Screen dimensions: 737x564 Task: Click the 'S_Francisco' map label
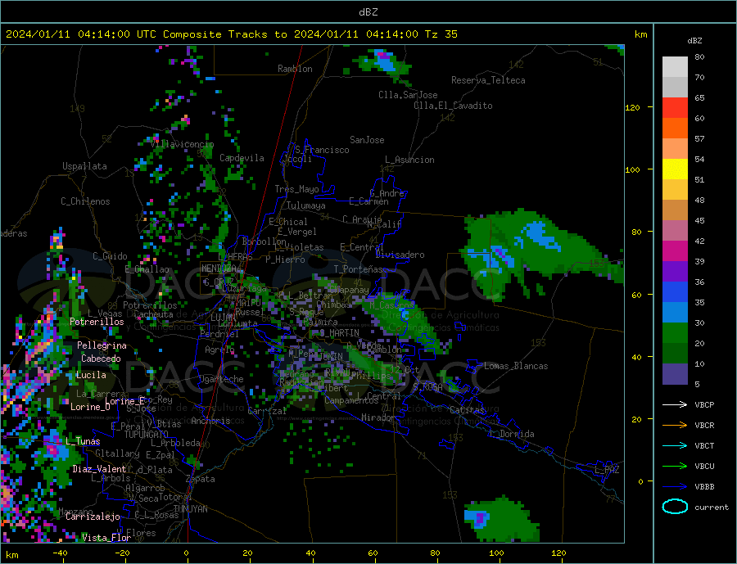[322, 150]
